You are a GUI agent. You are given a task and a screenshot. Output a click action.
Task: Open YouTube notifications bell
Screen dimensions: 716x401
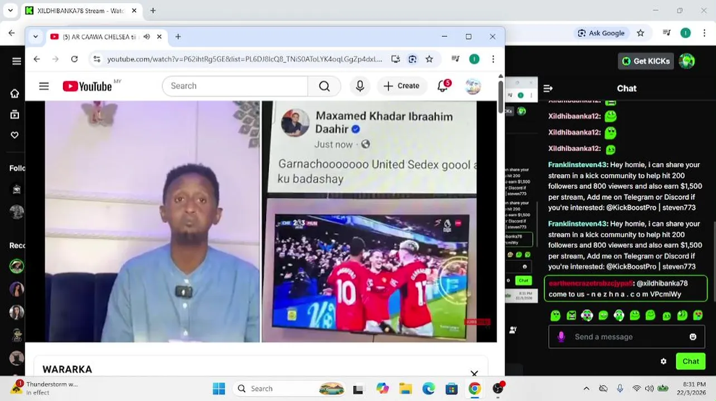[443, 86]
